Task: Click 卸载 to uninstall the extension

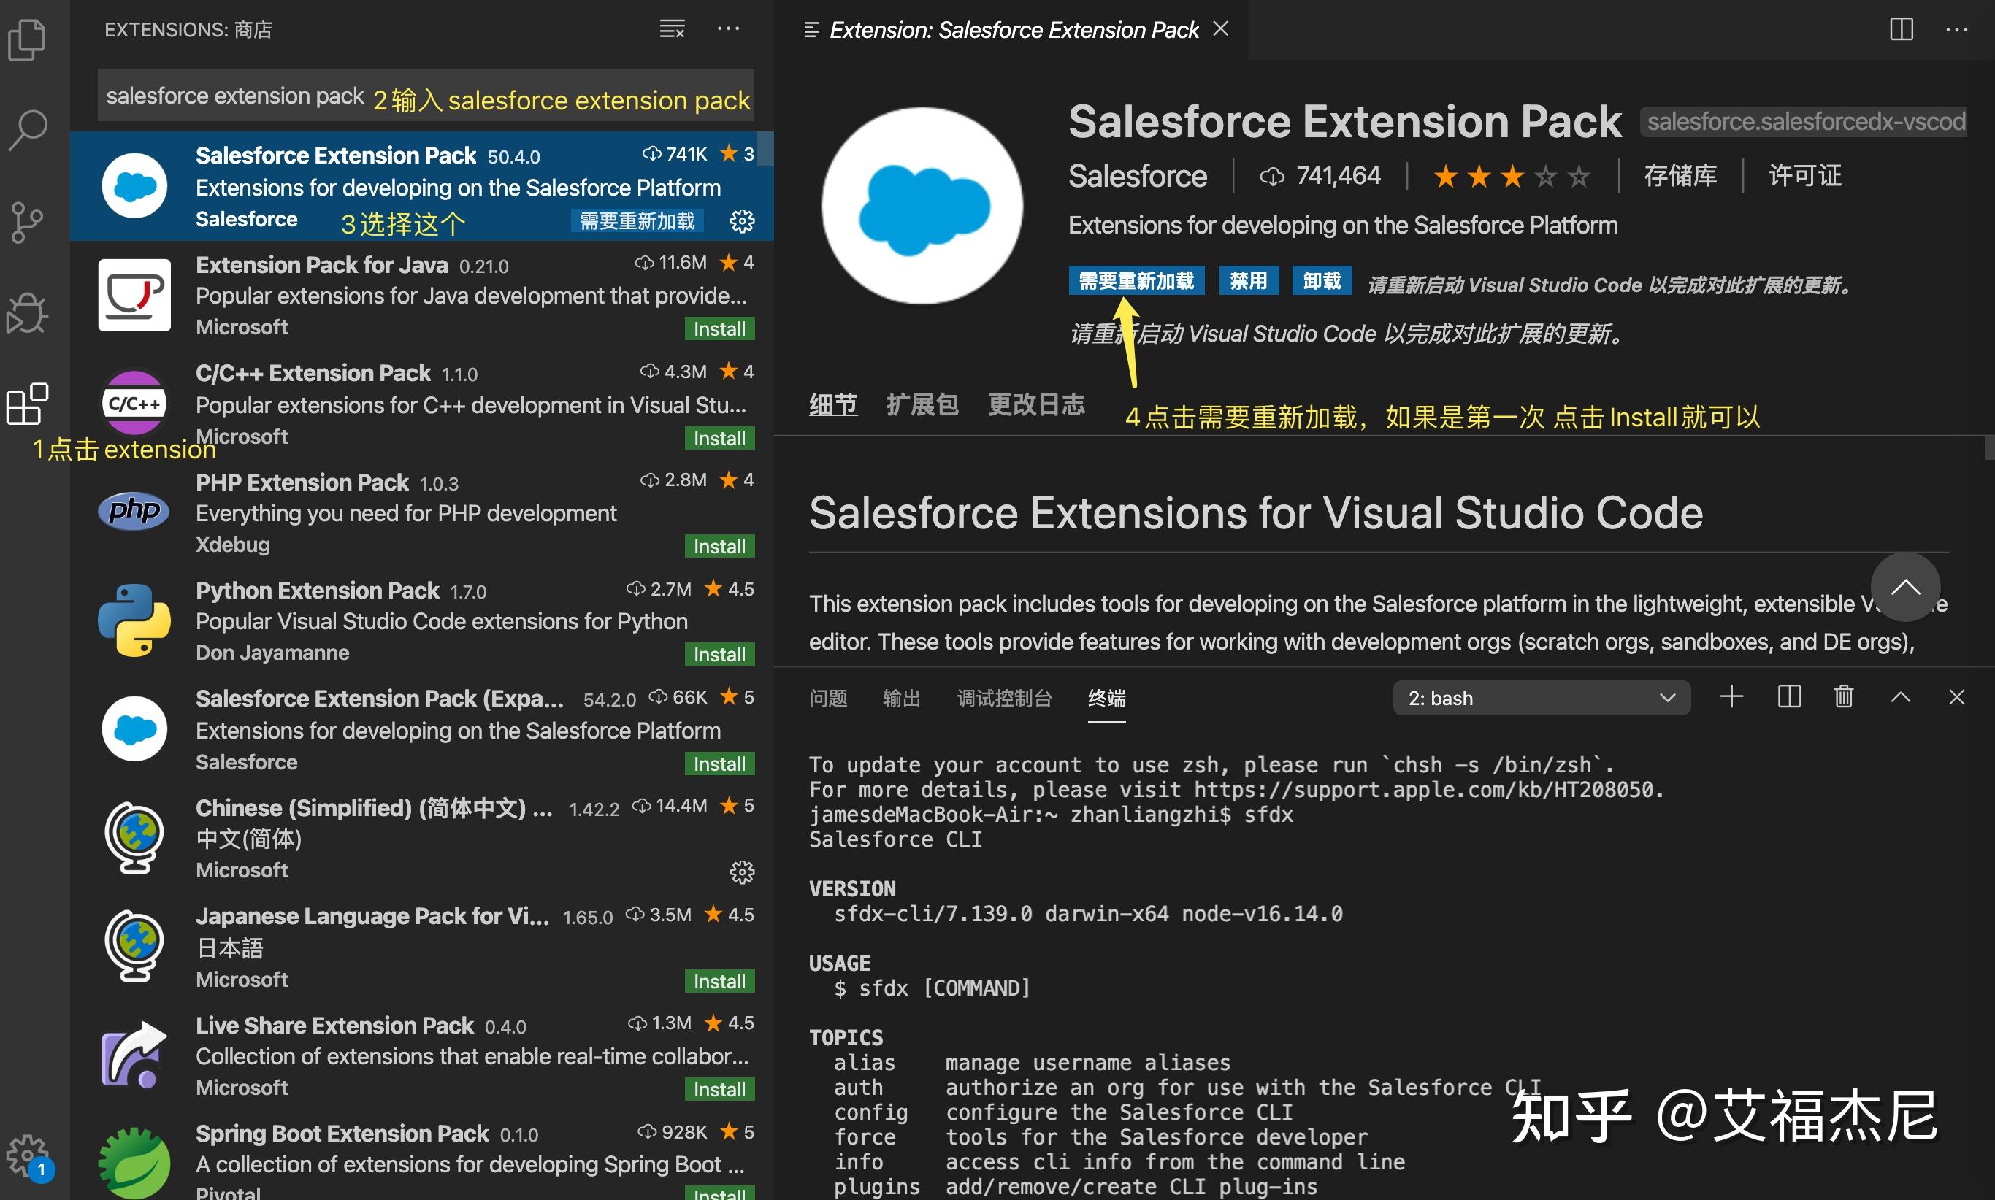Action: click(x=1322, y=280)
